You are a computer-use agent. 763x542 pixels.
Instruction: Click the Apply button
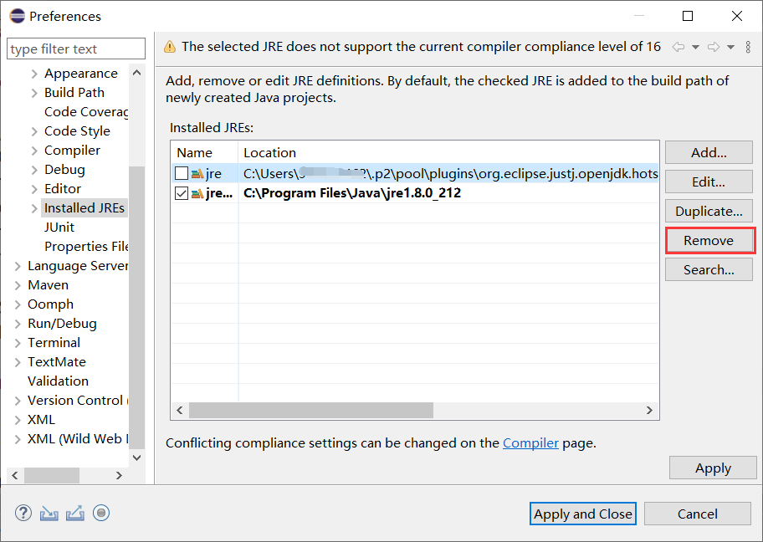point(713,468)
